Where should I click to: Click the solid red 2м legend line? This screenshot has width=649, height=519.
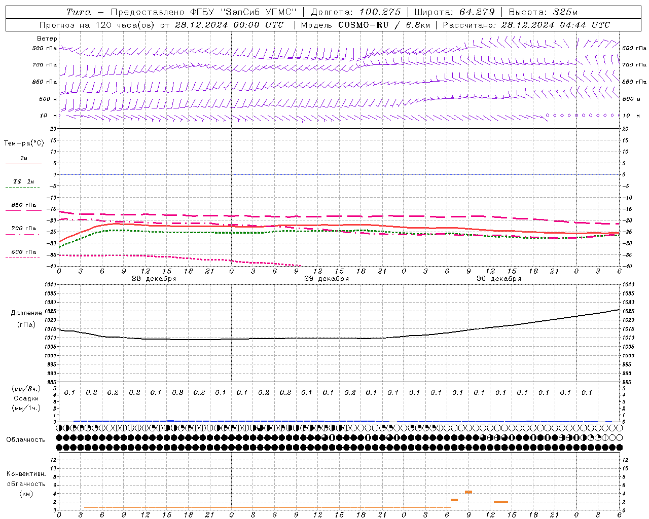[x=23, y=164]
